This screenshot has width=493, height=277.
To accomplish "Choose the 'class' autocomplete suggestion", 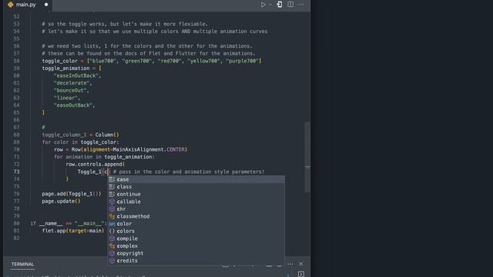I will click(196, 187).
